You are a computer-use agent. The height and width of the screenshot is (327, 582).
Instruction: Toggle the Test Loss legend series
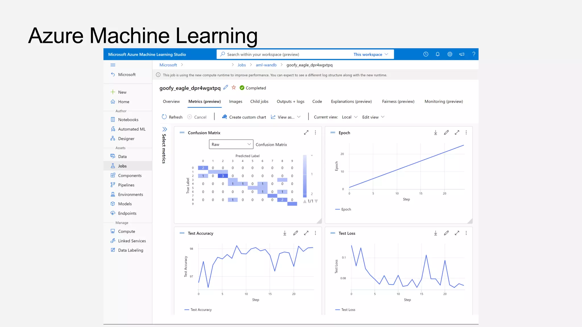point(345,310)
